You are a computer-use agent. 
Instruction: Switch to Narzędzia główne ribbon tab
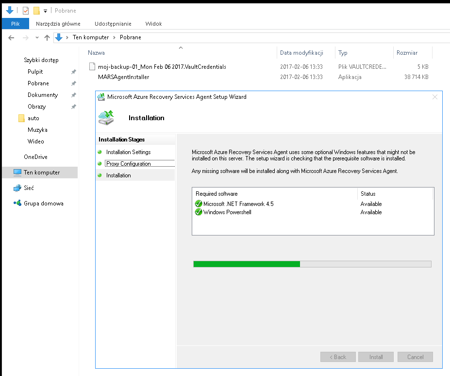58,23
